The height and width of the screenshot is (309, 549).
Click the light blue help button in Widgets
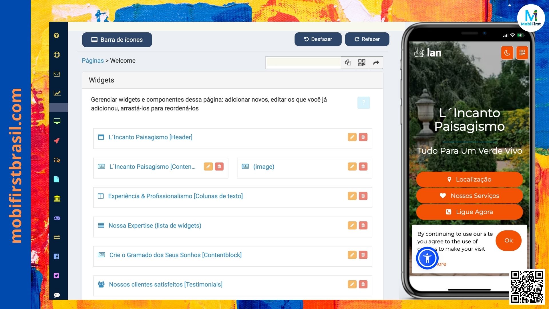pyautogui.click(x=363, y=103)
